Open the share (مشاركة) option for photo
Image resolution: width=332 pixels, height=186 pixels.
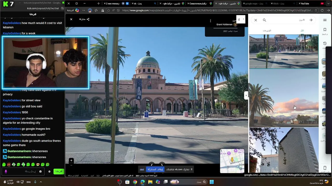84,19
